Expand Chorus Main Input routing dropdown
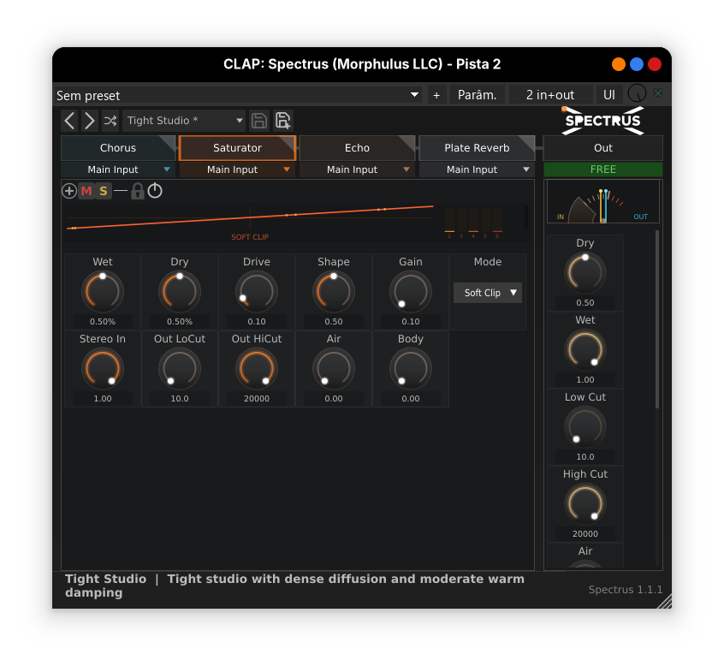 118,169
